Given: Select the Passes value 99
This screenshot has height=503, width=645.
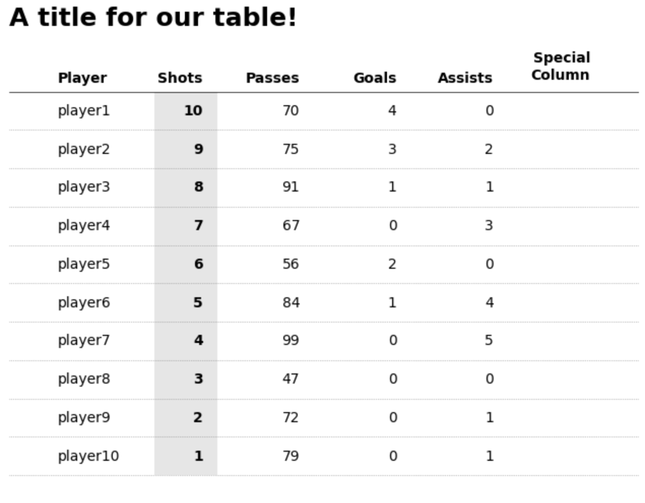Looking at the screenshot, I should tap(291, 340).
